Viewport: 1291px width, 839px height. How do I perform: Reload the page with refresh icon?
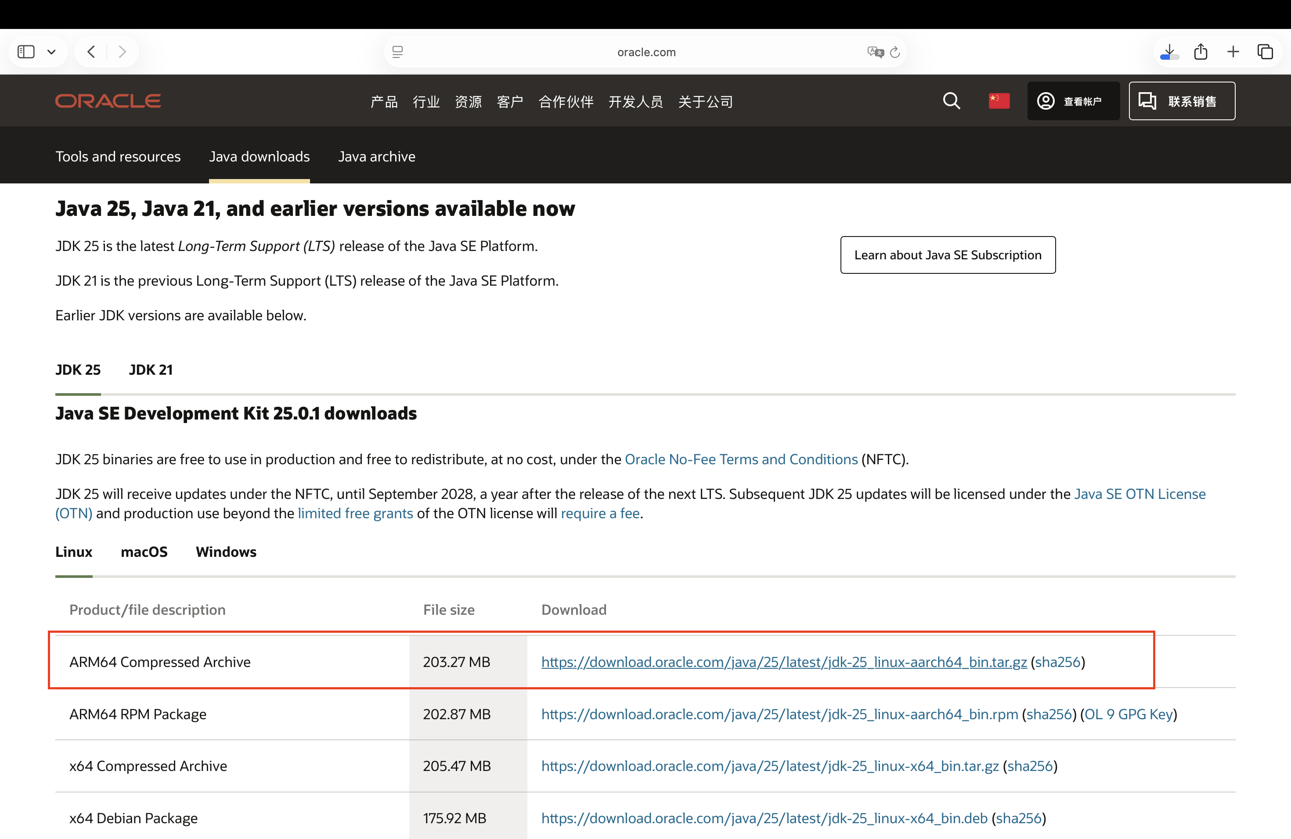895,52
